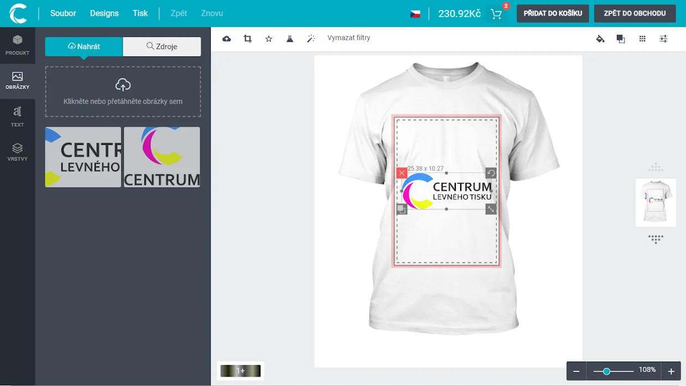686x386 pixels.
Task: Click the rotate handle on the logo
Action: point(491,173)
